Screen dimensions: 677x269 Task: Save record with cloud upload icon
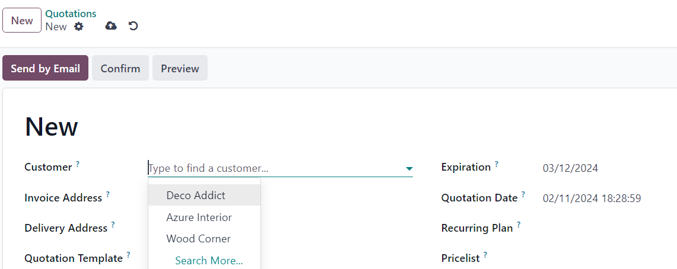[111, 26]
